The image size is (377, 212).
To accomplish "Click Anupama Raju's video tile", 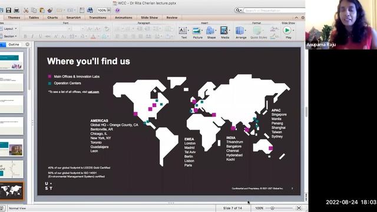I will coord(341,25).
